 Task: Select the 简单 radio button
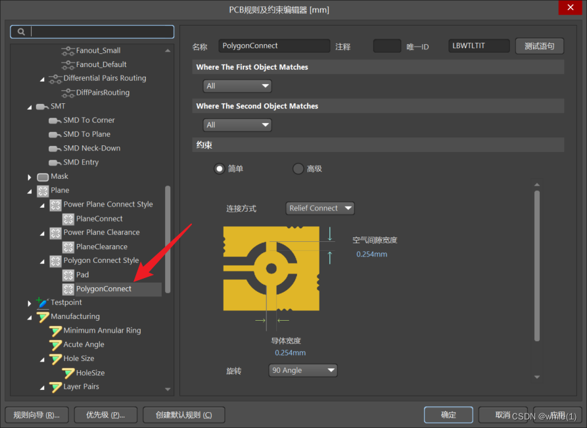click(x=220, y=169)
